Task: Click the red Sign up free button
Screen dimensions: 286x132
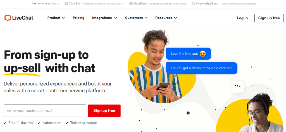Action: tap(104, 111)
